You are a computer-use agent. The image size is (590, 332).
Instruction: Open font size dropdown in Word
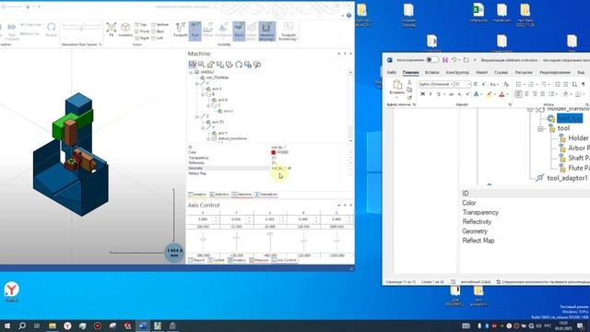pyautogui.click(x=468, y=84)
